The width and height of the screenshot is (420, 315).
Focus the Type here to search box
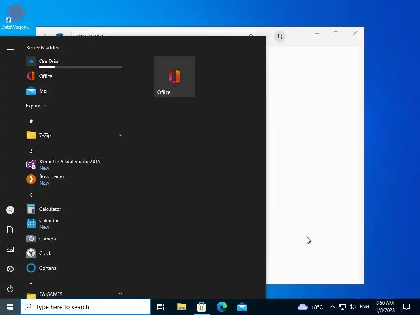85,307
